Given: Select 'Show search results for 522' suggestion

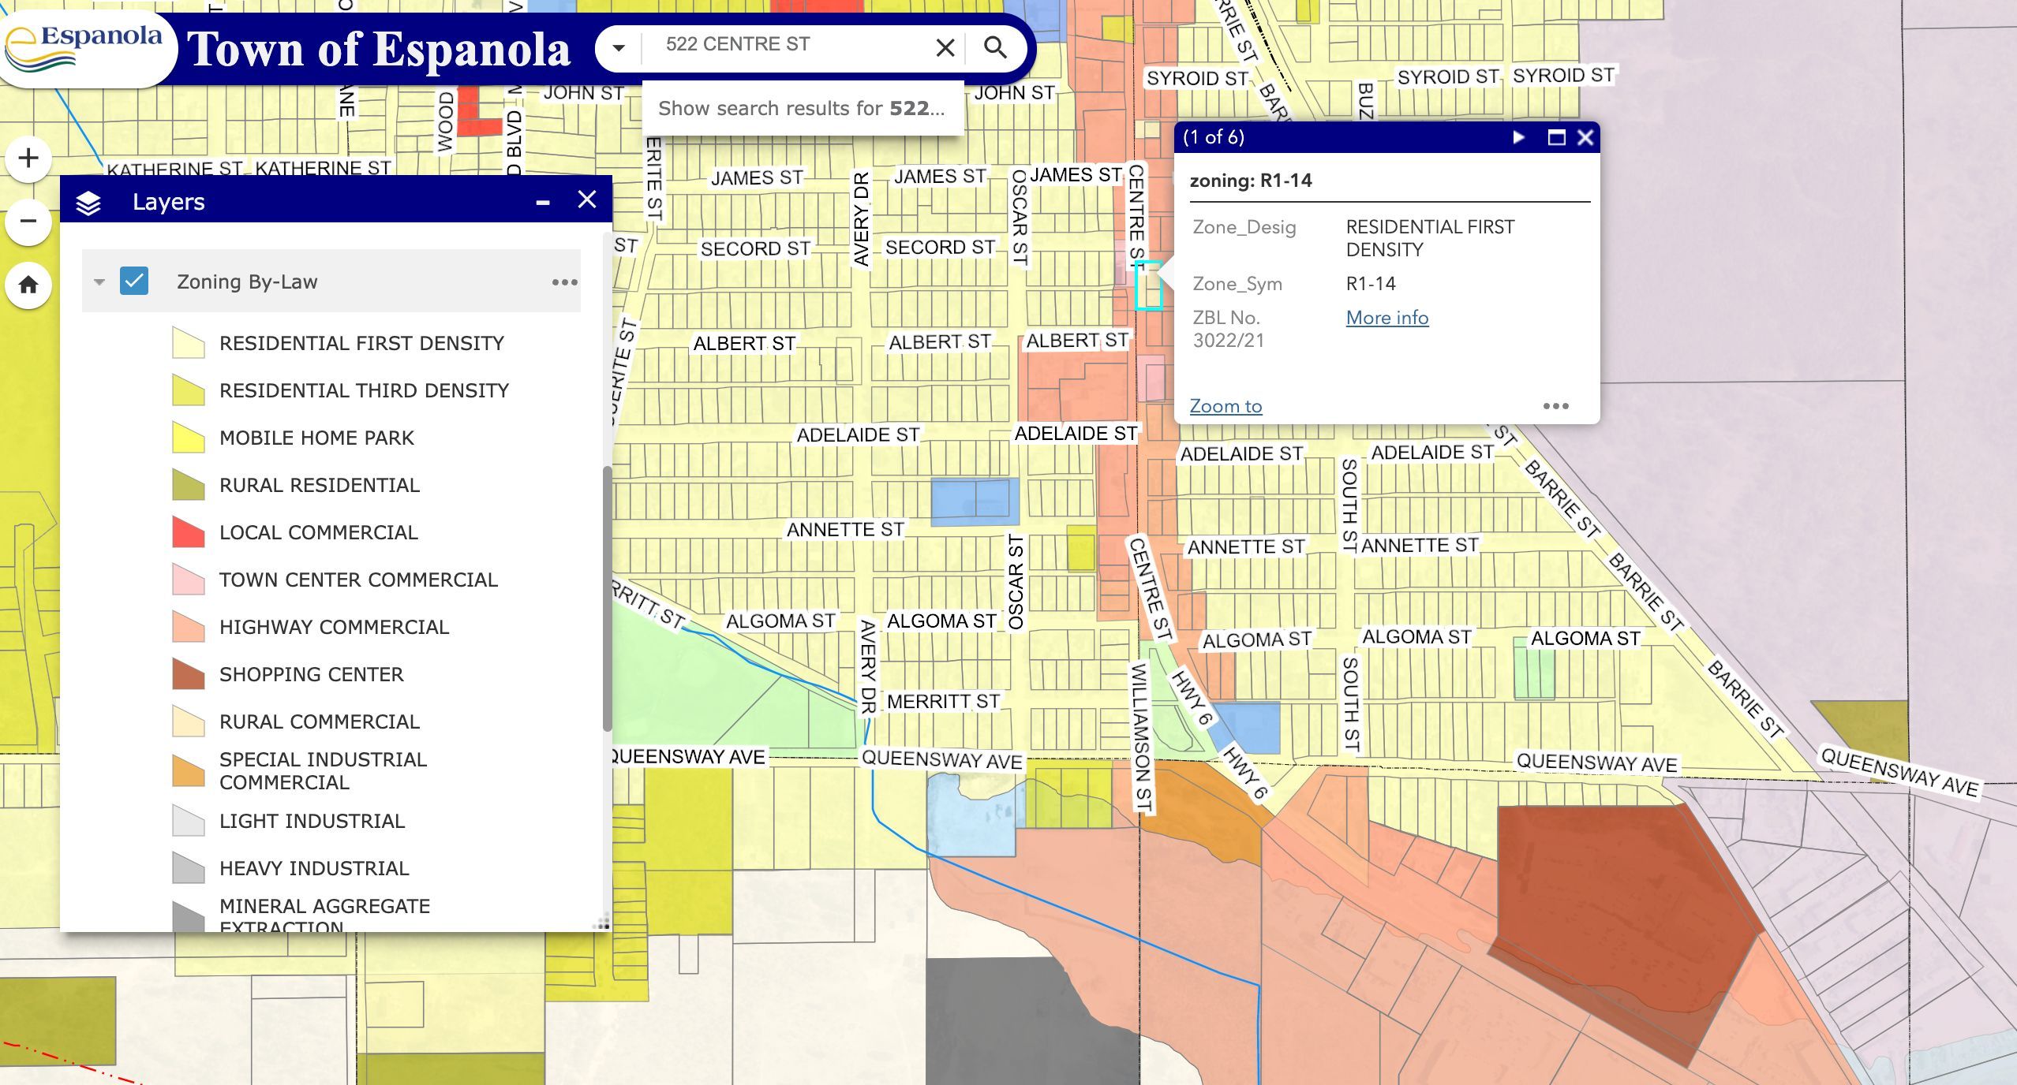Looking at the screenshot, I should point(801,108).
